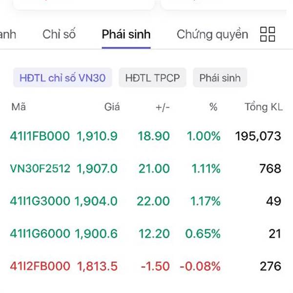Open the grid layout icon
The width and height of the screenshot is (293, 293).
[x=268, y=35]
